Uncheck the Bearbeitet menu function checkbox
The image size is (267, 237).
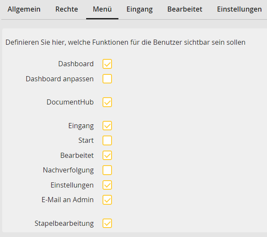[x=107, y=155]
